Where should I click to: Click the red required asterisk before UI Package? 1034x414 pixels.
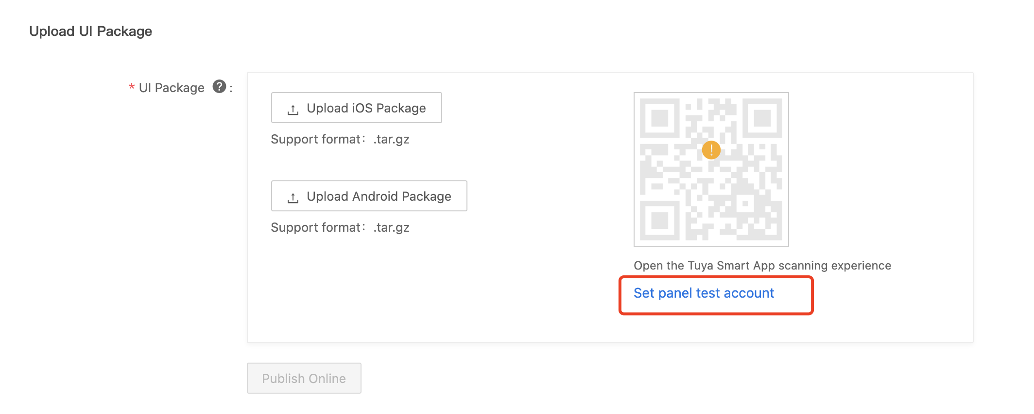point(132,88)
